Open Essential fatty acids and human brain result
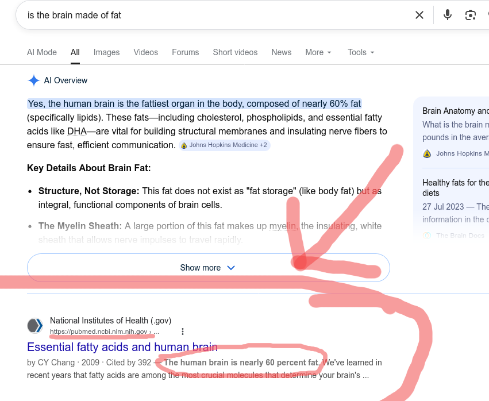The width and height of the screenshot is (489, 401). coord(122,347)
